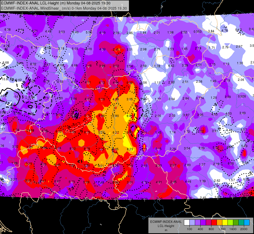
Task: Click the WindShear 0-1km title line
Action: click(64, 8)
